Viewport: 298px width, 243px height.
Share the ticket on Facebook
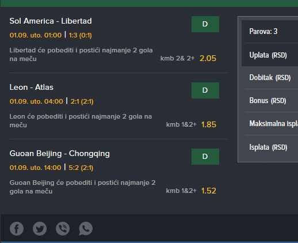coord(17,229)
